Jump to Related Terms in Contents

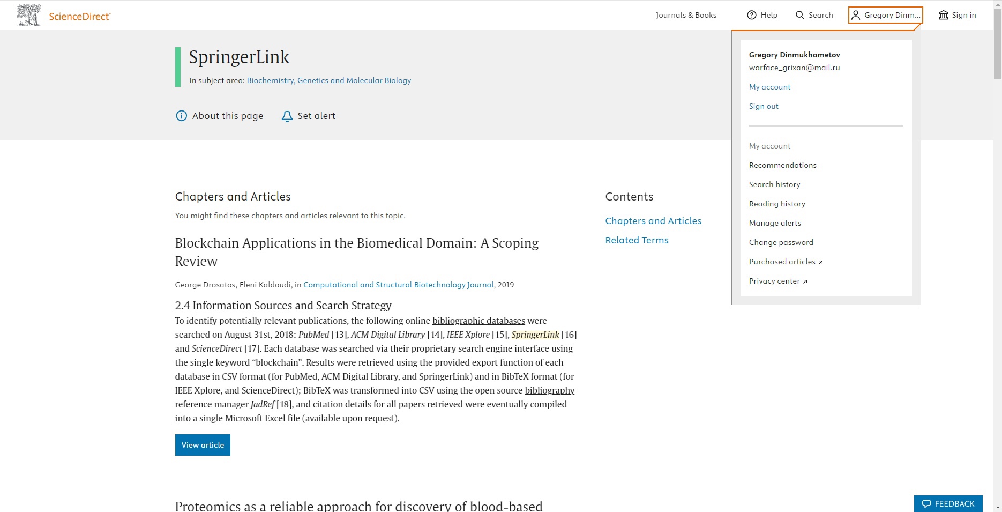click(x=637, y=240)
